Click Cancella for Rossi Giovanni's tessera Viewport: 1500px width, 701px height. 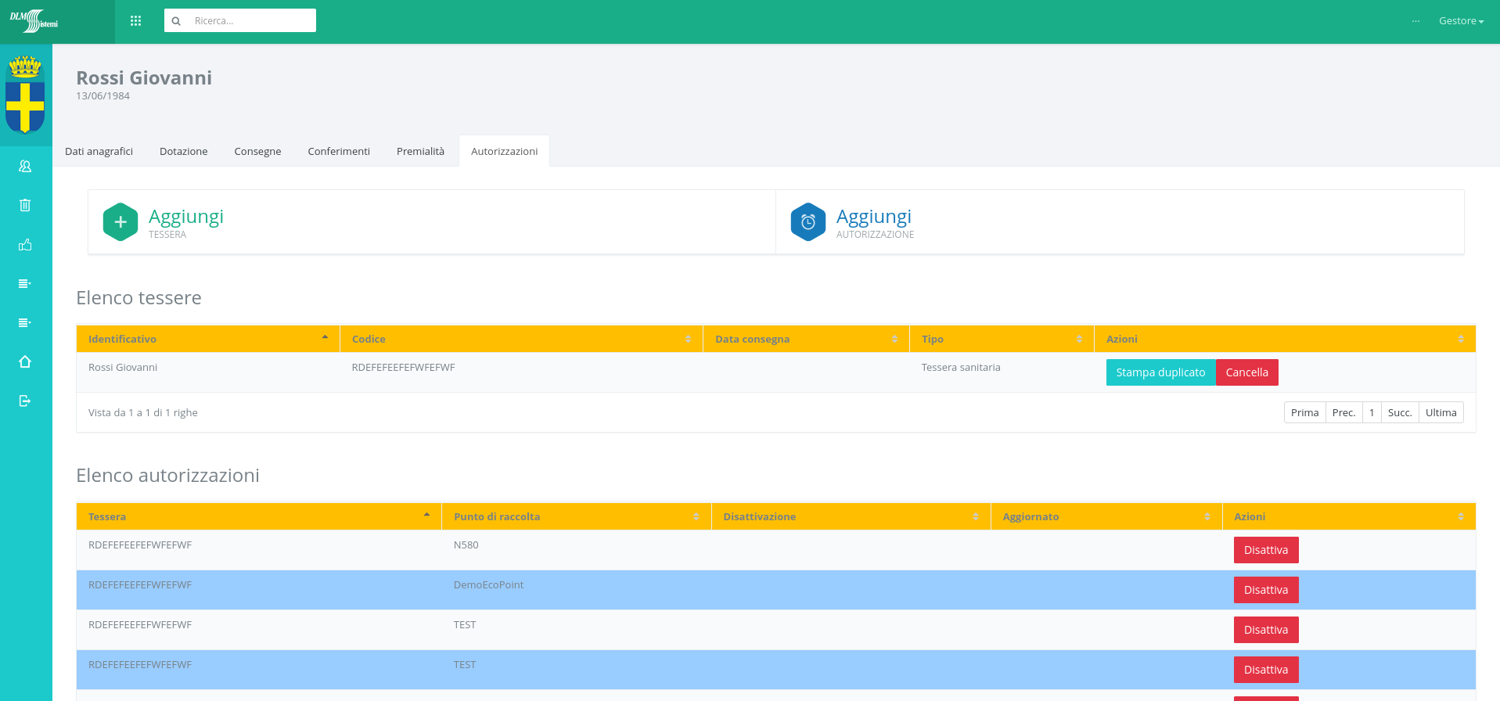coord(1246,372)
